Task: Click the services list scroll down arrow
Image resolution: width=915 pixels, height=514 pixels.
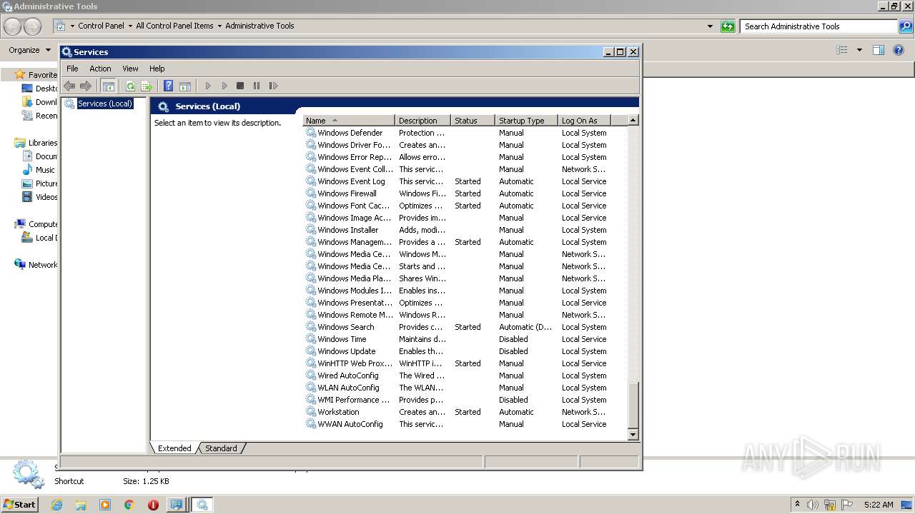Action: pos(633,435)
